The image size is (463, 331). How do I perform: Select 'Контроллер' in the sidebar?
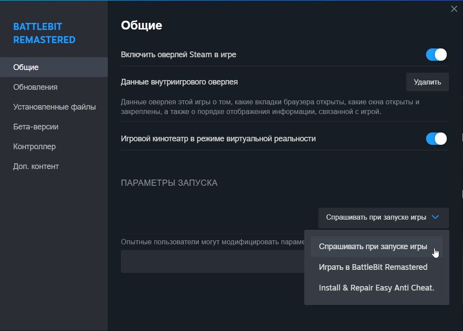tap(34, 147)
